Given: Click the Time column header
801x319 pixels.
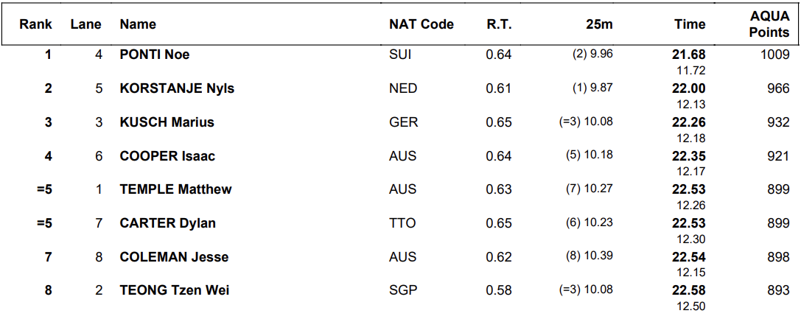Looking at the screenshot, I should (x=690, y=24).
